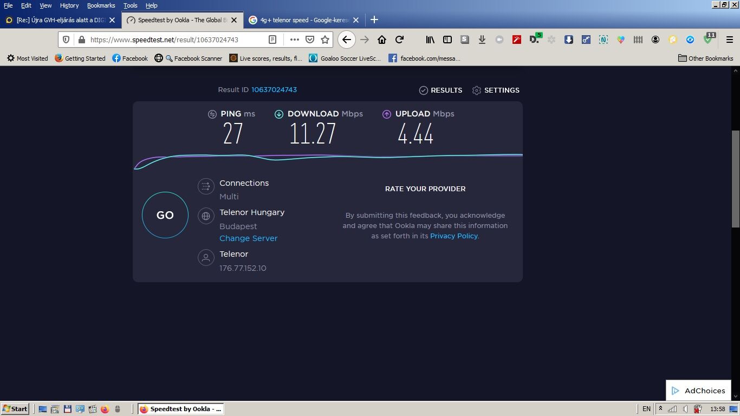Switch to the 4g+ telenor speed Google tab
The image size is (740, 416).
(x=303, y=20)
